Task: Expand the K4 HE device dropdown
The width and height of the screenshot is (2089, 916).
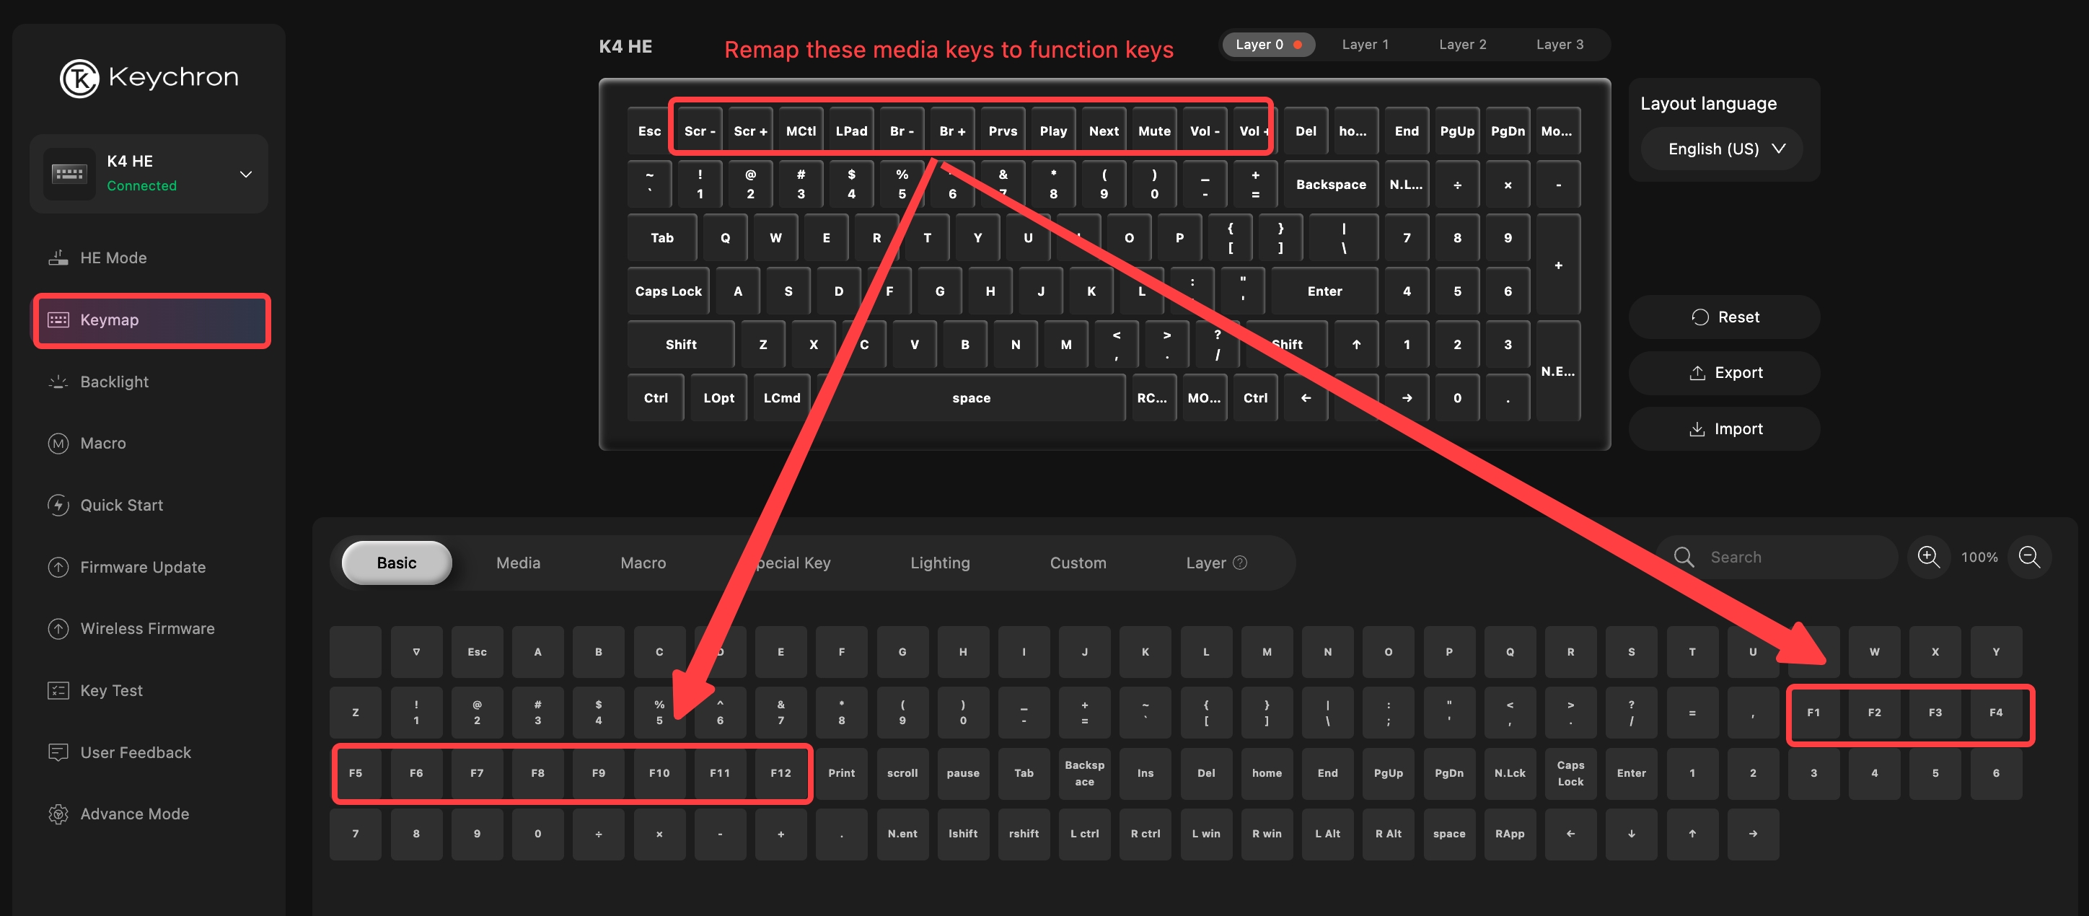Action: click(x=246, y=175)
